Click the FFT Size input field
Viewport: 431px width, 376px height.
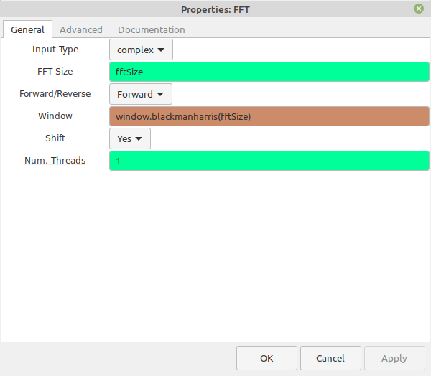pyautogui.click(x=269, y=72)
